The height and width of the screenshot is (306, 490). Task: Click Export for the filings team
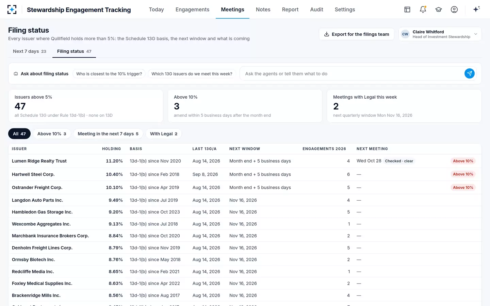[x=356, y=34]
